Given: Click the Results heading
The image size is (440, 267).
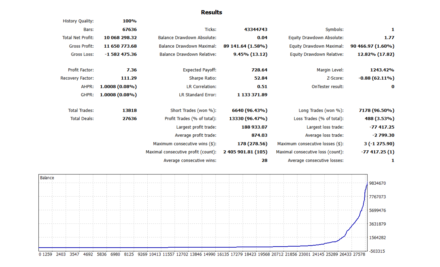Looking at the screenshot, I should 211,12.
